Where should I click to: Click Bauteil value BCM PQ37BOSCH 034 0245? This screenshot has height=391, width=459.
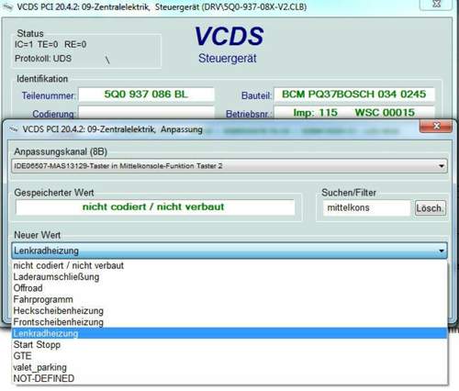point(354,95)
